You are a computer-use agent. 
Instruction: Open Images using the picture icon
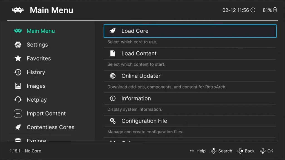click(x=18, y=86)
